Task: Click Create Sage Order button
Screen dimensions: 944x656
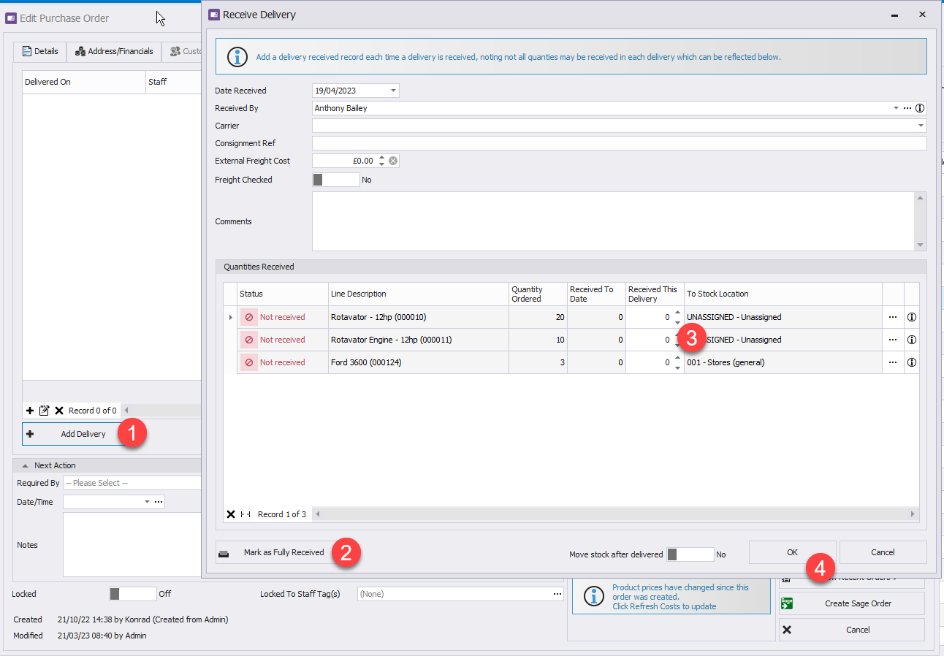Action: [851, 603]
